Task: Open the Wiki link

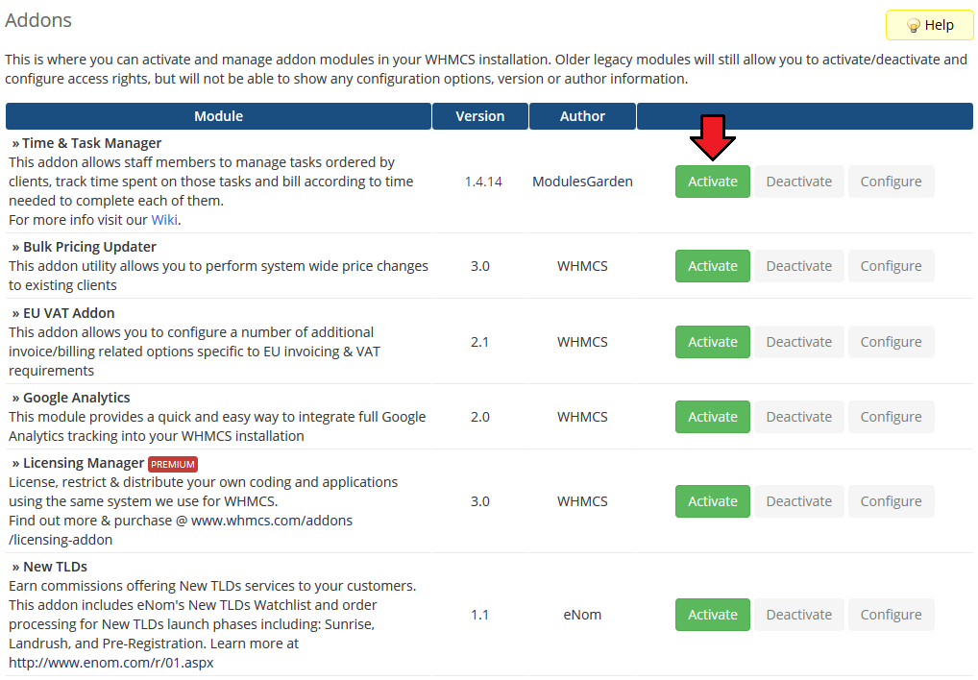Action: pyautogui.click(x=164, y=220)
